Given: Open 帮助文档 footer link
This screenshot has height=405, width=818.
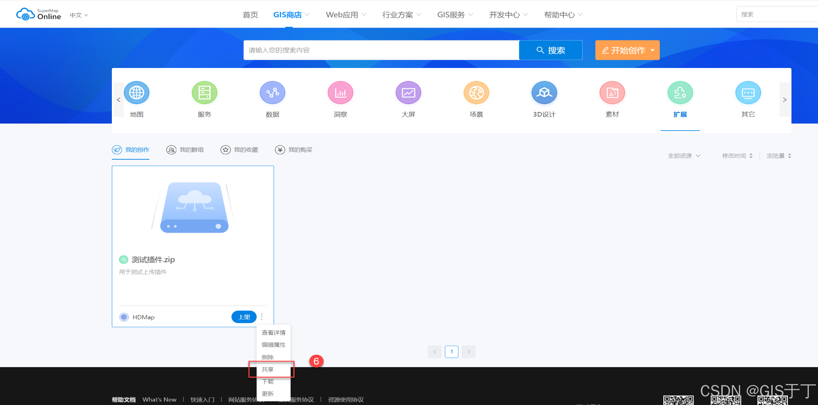Looking at the screenshot, I should [x=124, y=400].
